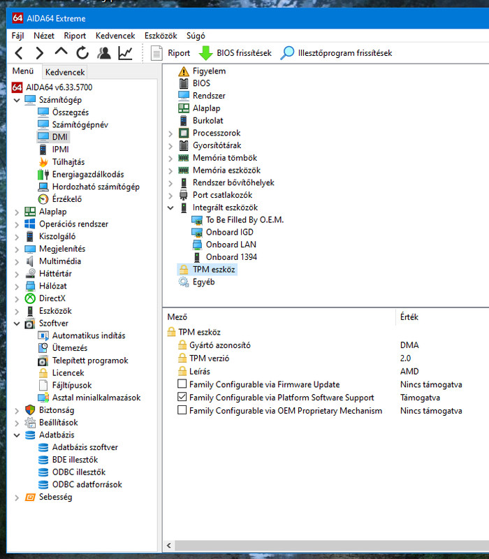Expand the Alaplap node in left tree

click(16, 212)
